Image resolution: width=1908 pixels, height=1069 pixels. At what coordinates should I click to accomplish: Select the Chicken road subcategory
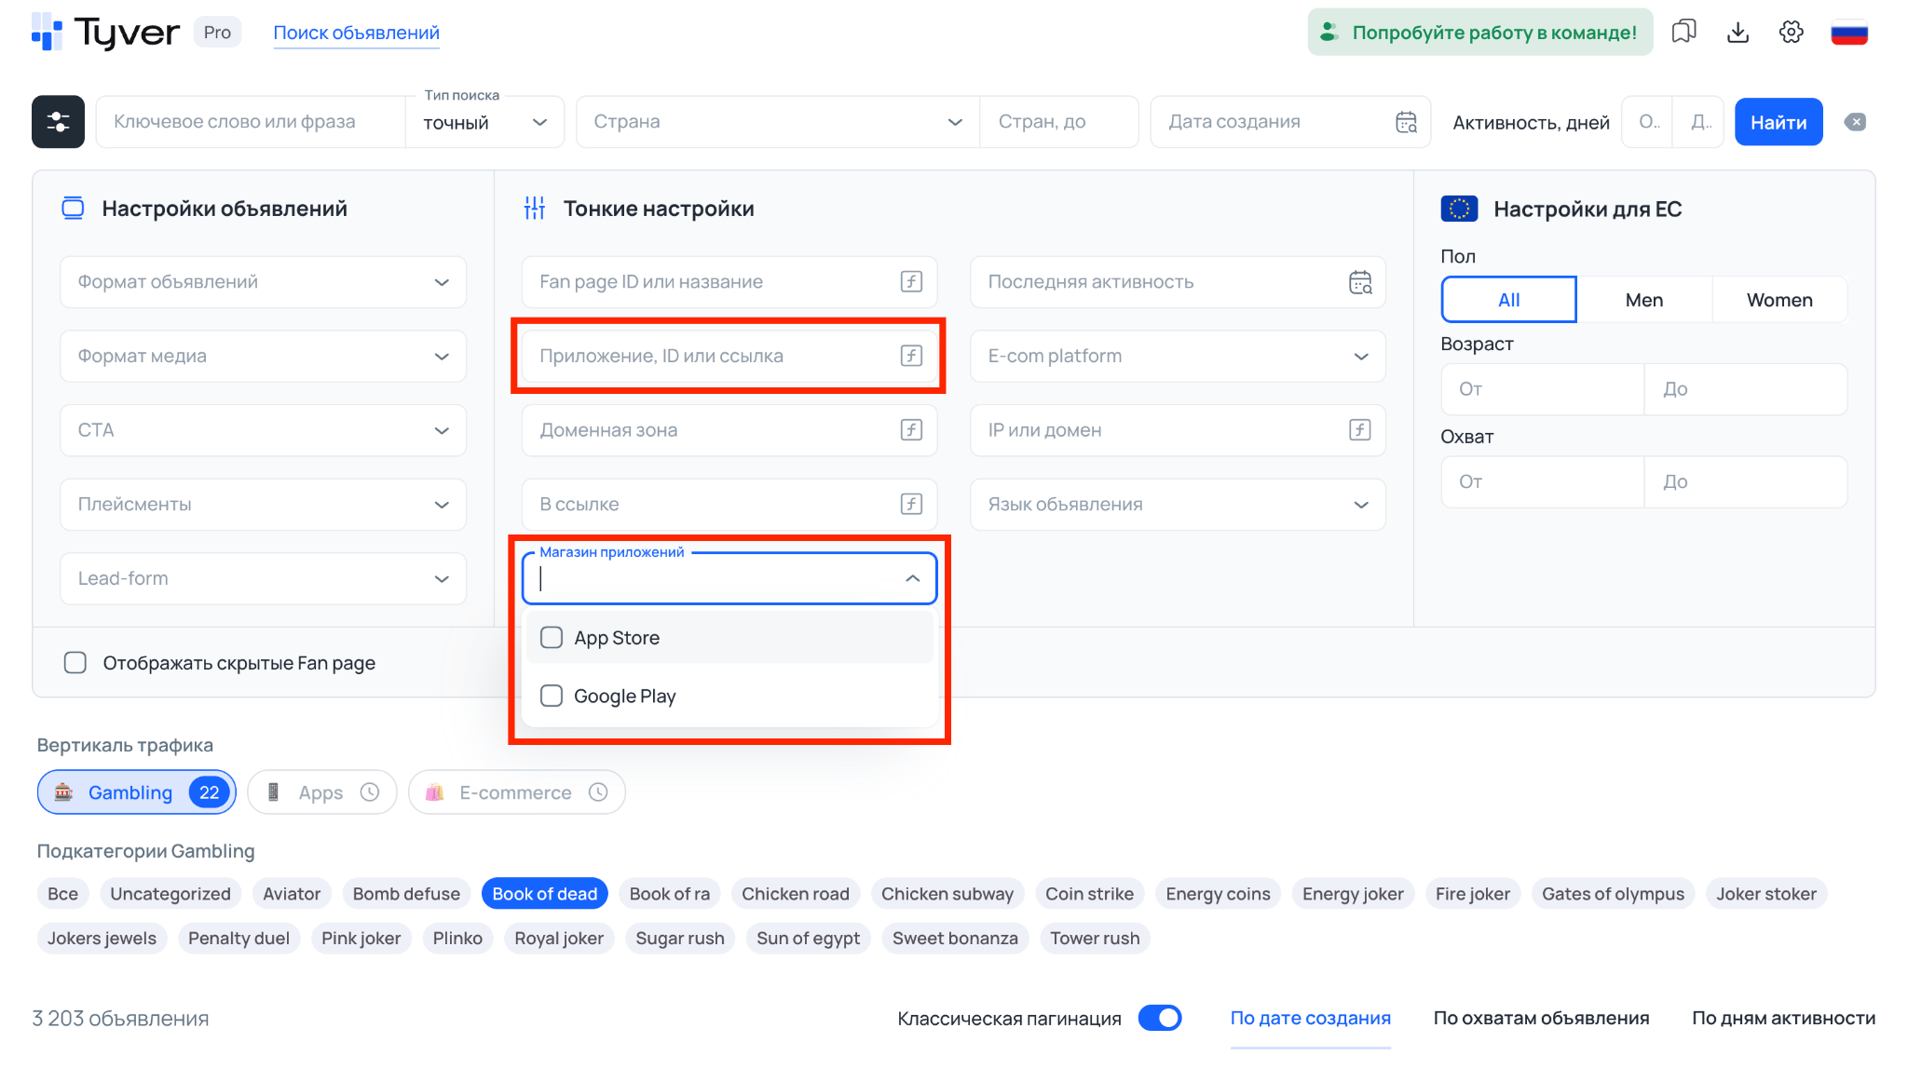pos(796,894)
